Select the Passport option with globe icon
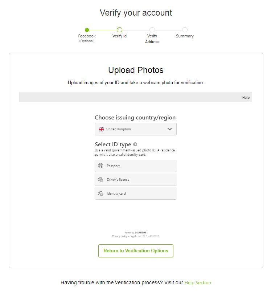The width and height of the screenshot is (271, 293). click(136, 166)
